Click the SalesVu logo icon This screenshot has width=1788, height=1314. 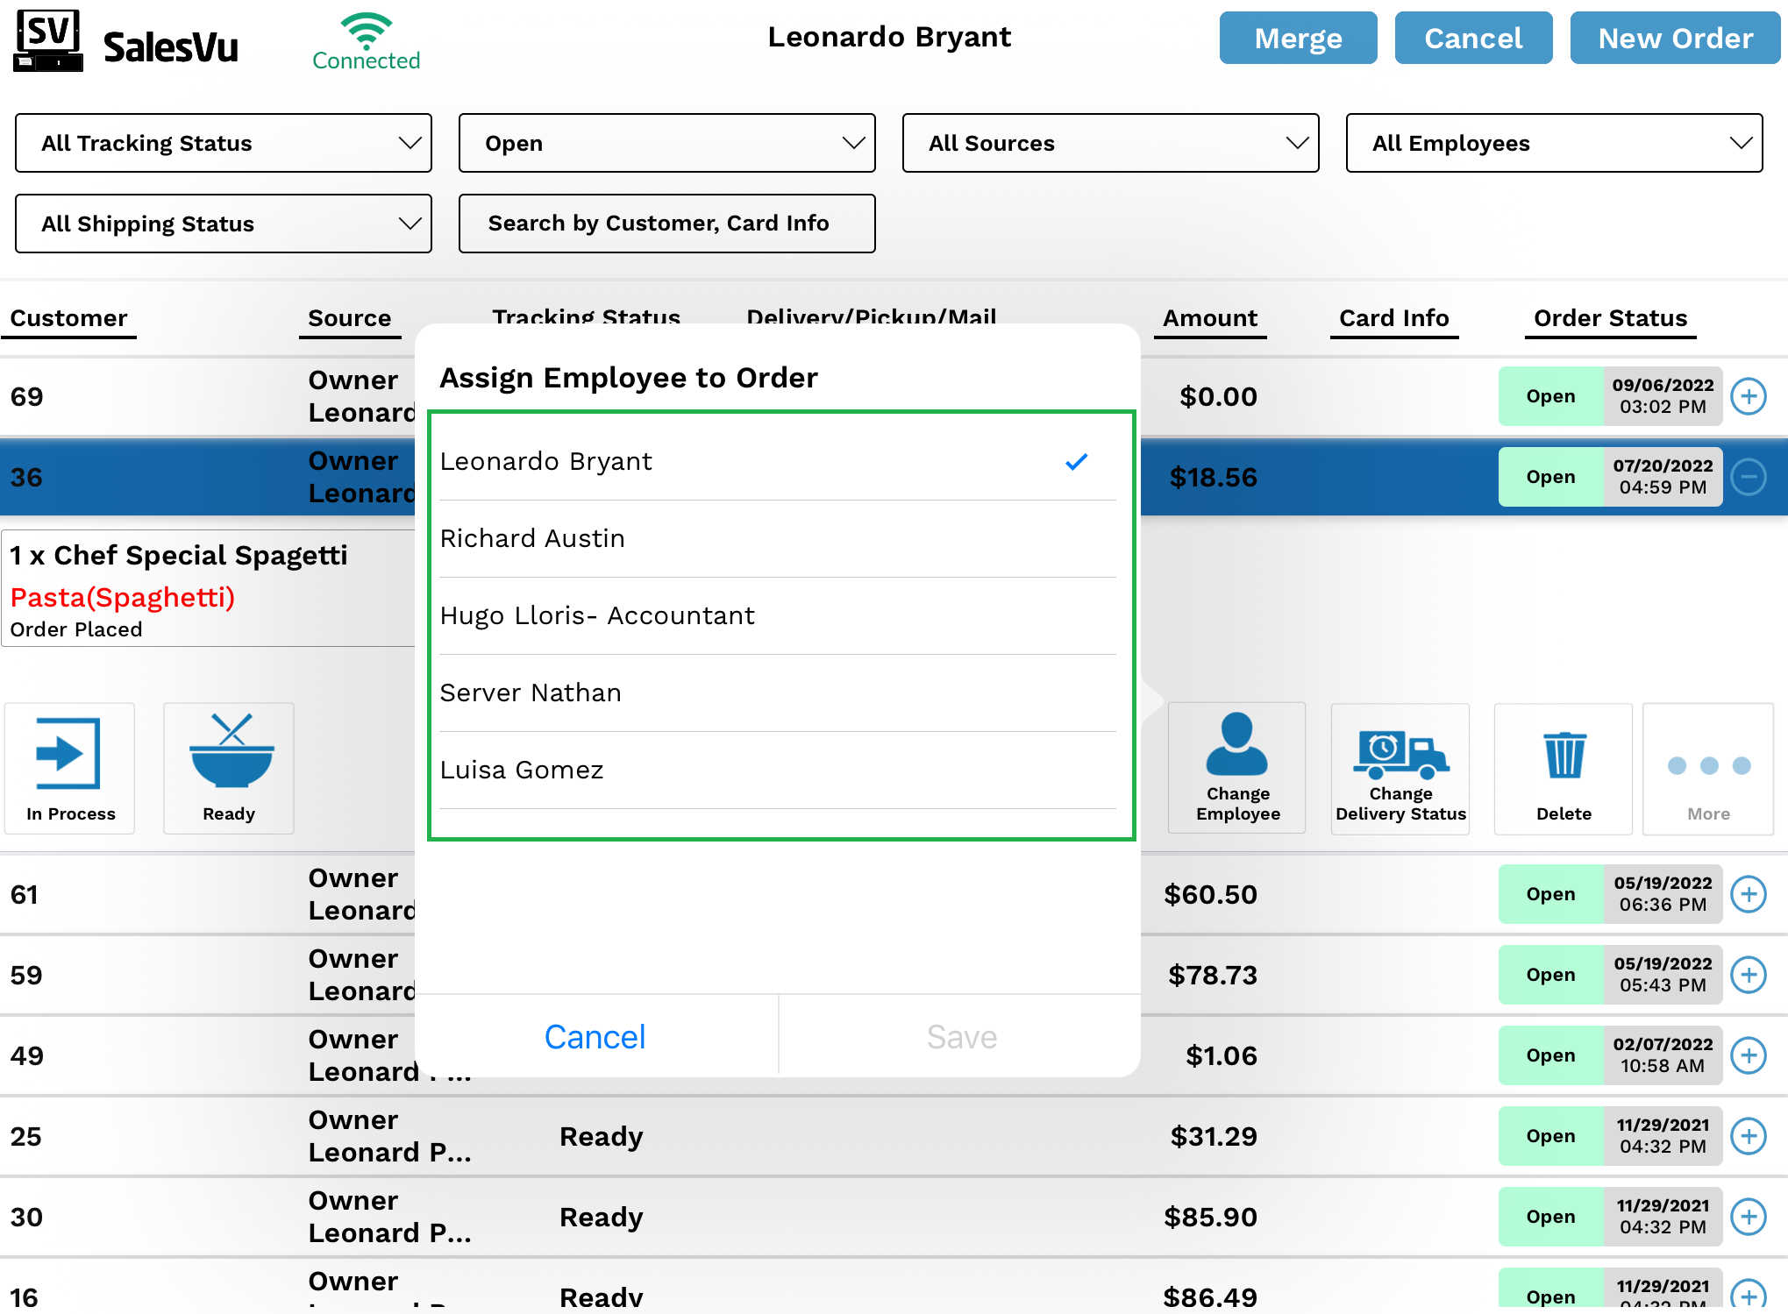point(49,40)
